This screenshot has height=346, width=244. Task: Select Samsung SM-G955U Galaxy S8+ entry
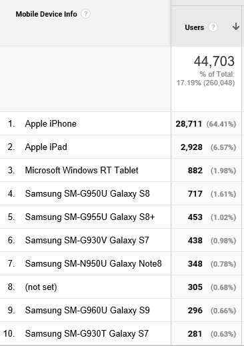coord(90,217)
